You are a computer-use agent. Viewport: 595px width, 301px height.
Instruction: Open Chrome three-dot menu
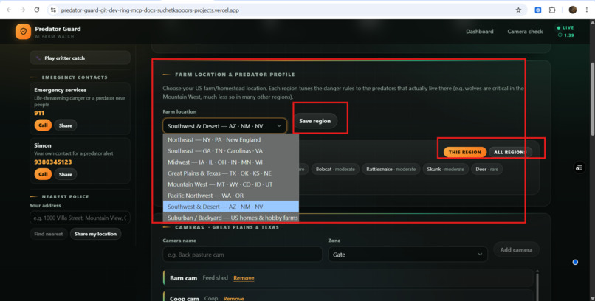pyautogui.click(x=587, y=10)
